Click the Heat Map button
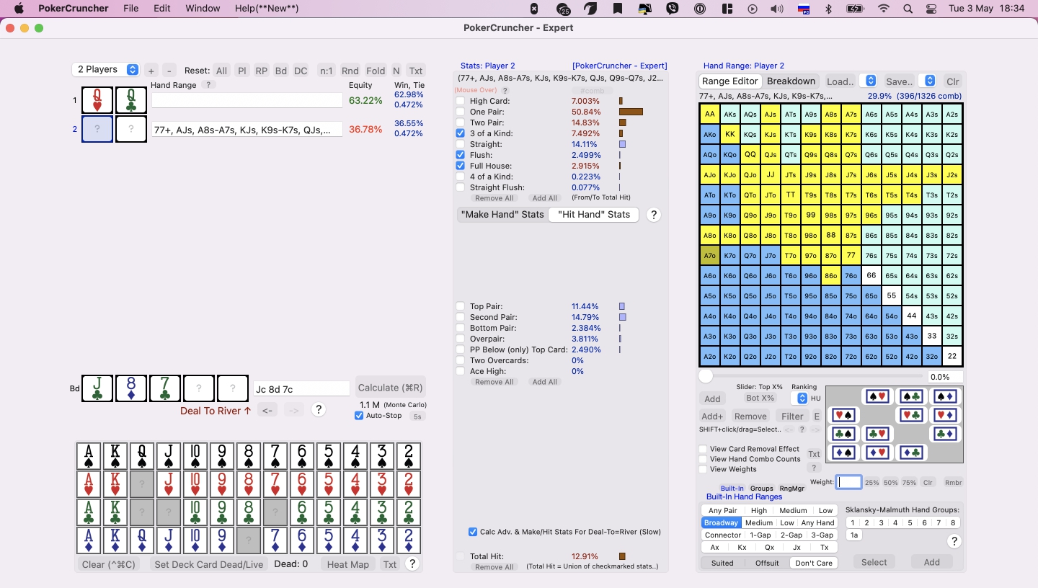The height and width of the screenshot is (588, 1038). point(348,564)
